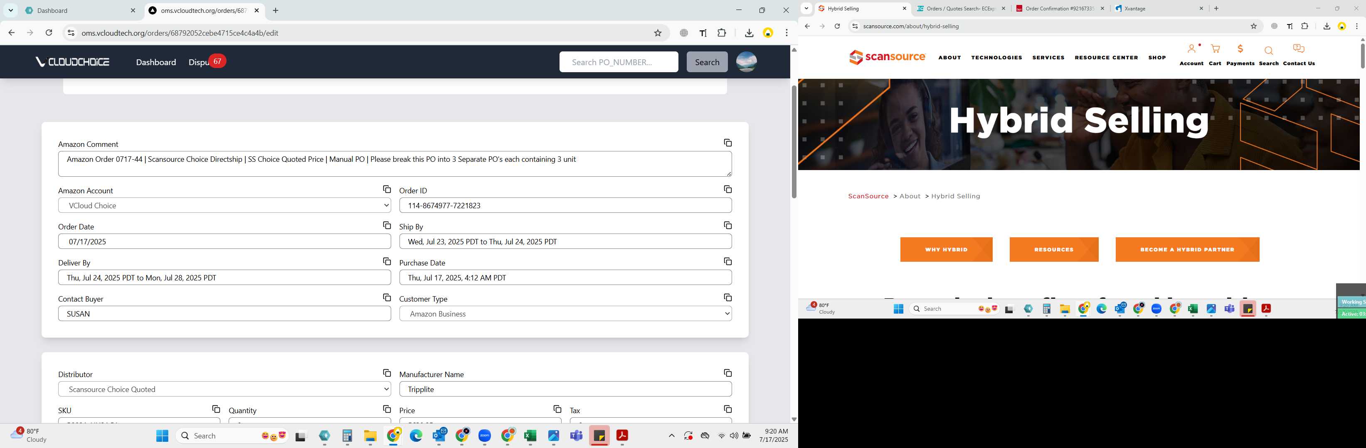Open Disputes link with 67 badge
This screenshot has width=1366, height=448.
click(x=206, y=62)
